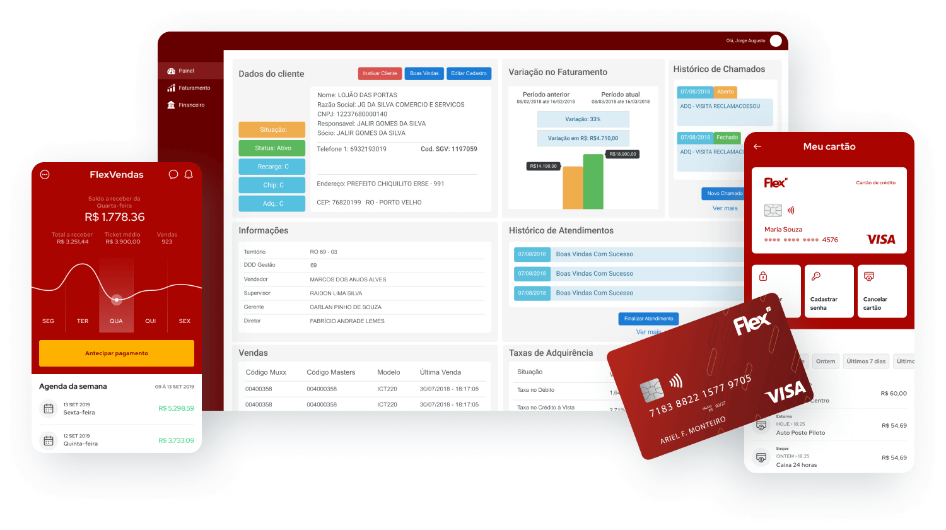Click the R$ 60,00 transaction amount

[894, 393]
